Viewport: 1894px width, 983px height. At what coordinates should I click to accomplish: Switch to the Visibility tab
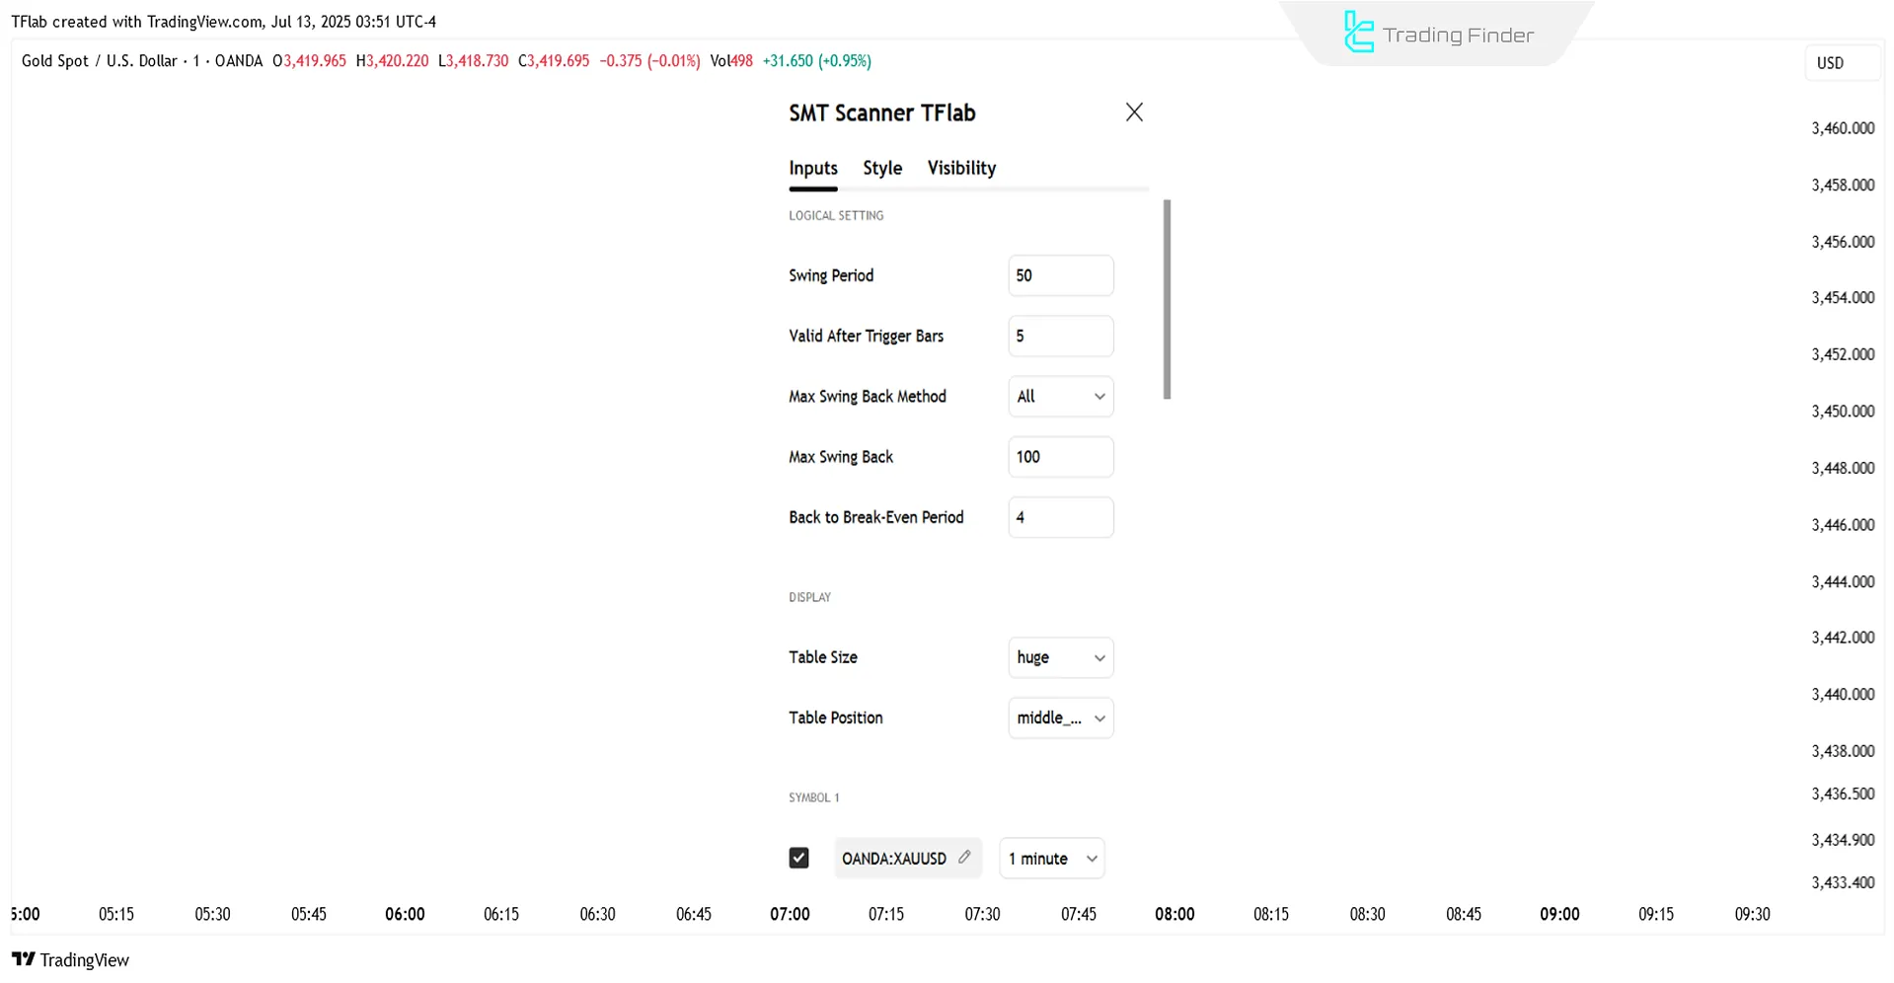[960, 168]
